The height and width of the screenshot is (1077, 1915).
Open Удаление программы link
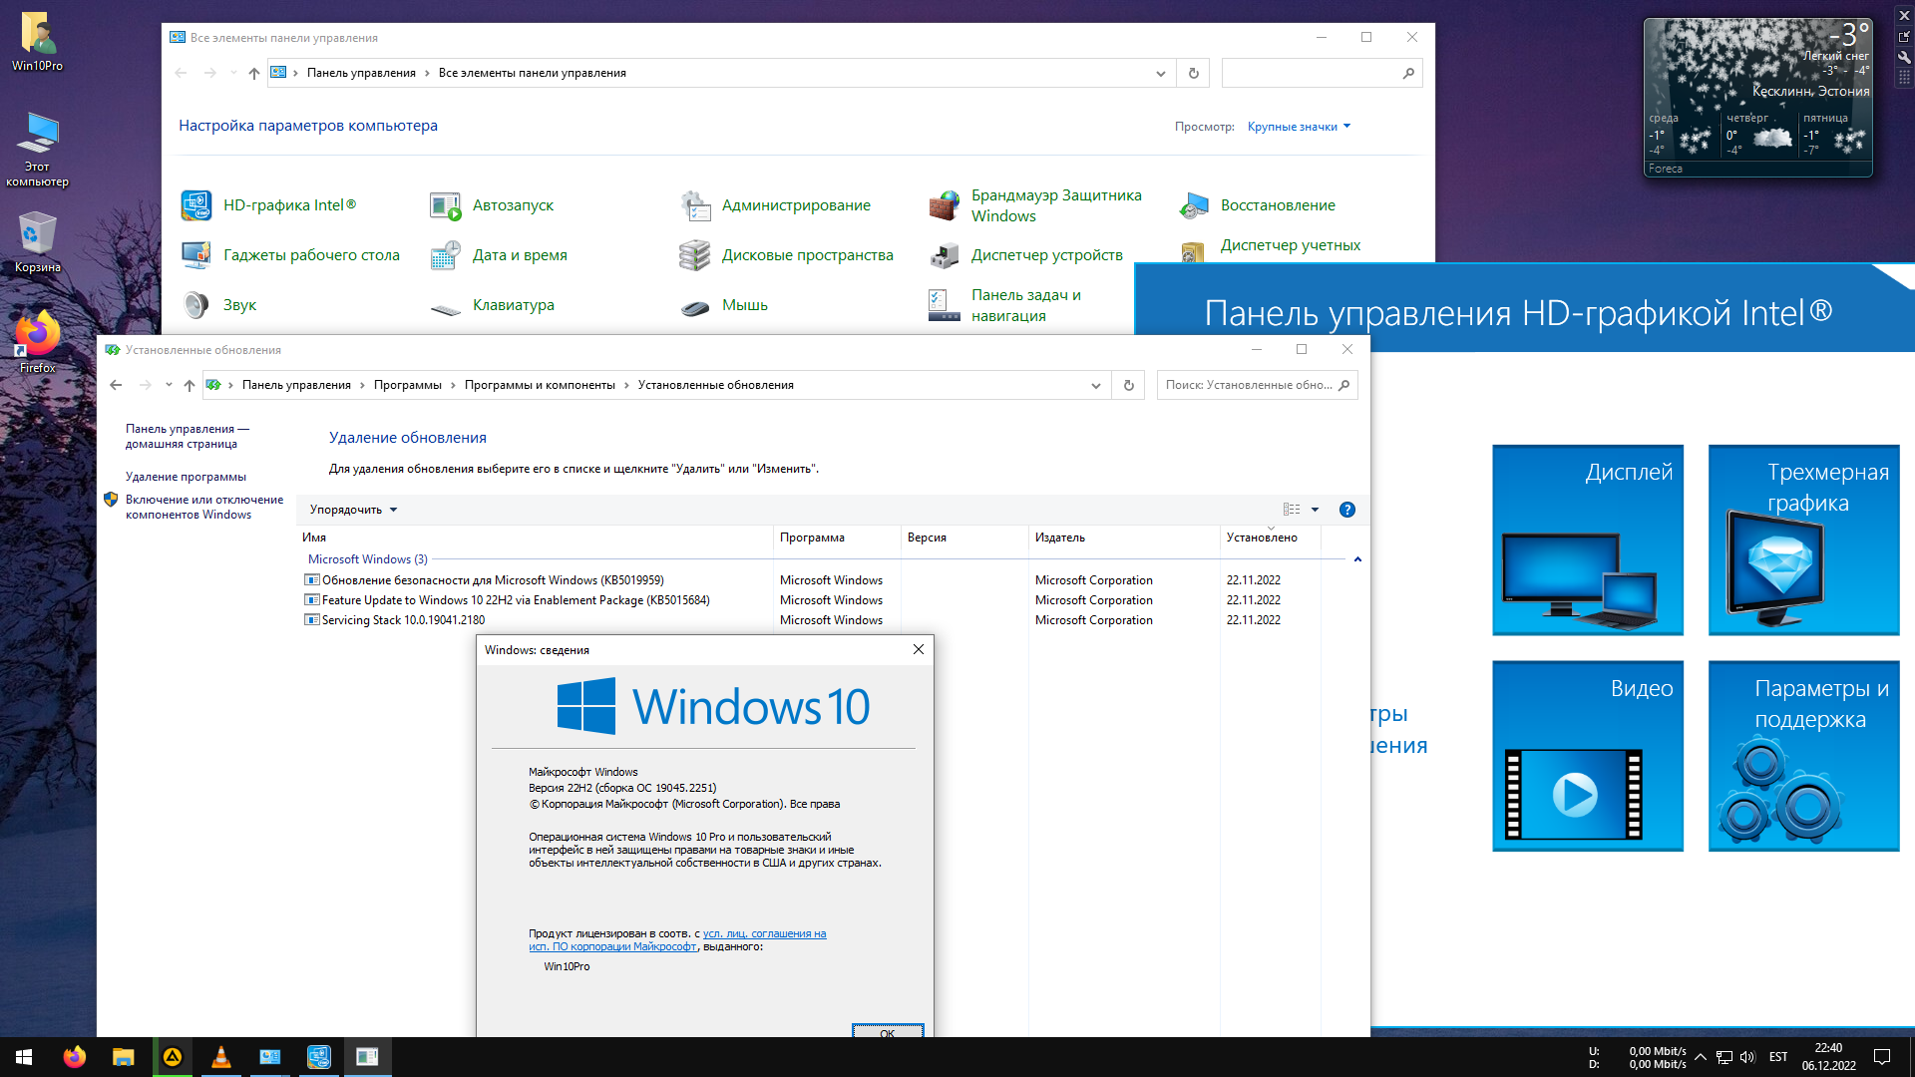[186, 477]
